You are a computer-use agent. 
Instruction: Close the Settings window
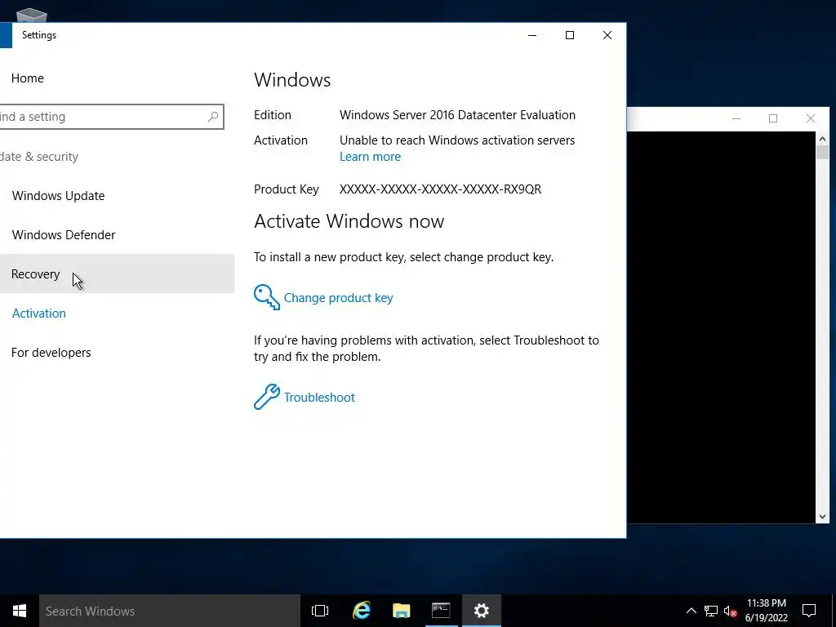coord(607,35)
